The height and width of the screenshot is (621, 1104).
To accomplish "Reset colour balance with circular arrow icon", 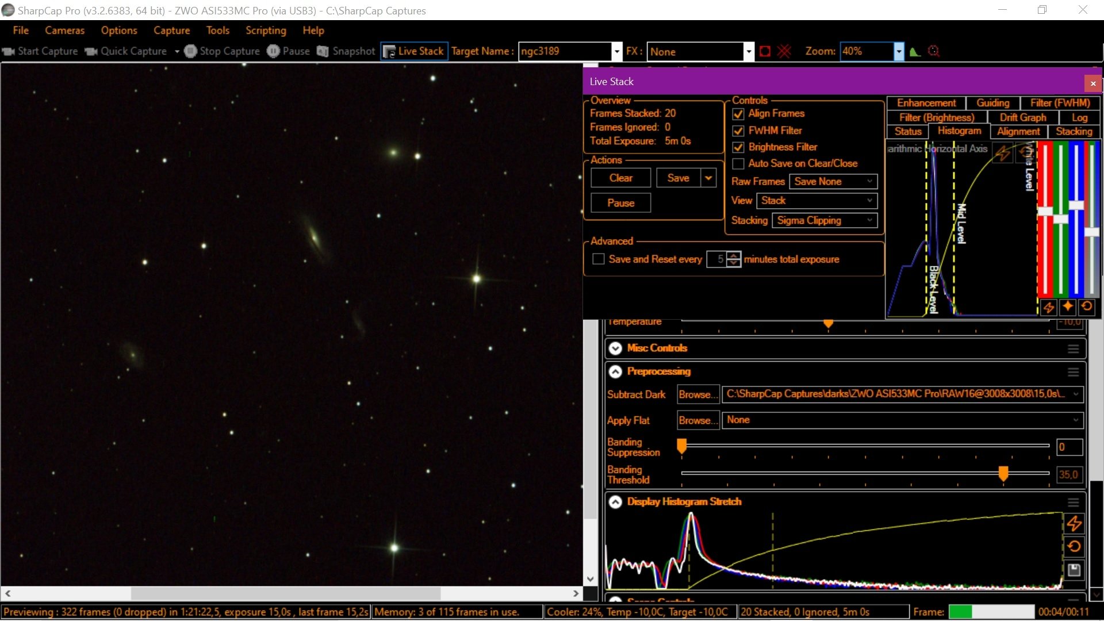I will 1087,306.
